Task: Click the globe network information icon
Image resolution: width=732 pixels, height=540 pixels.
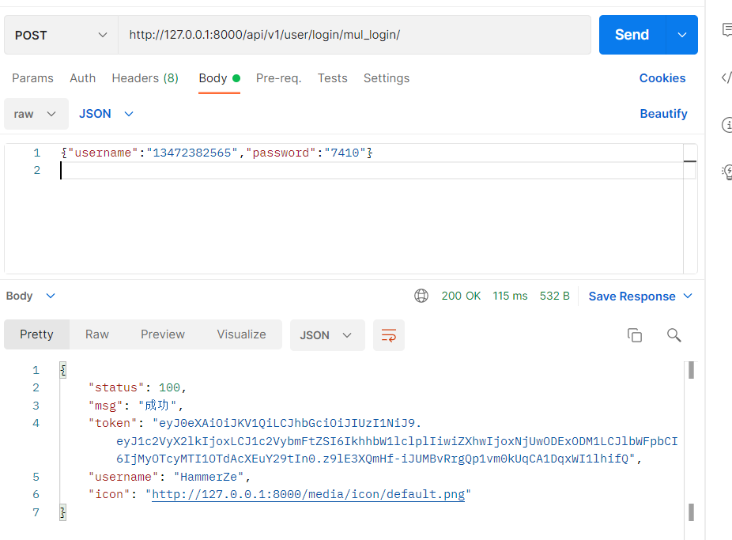Action: (x=421, y=296)
